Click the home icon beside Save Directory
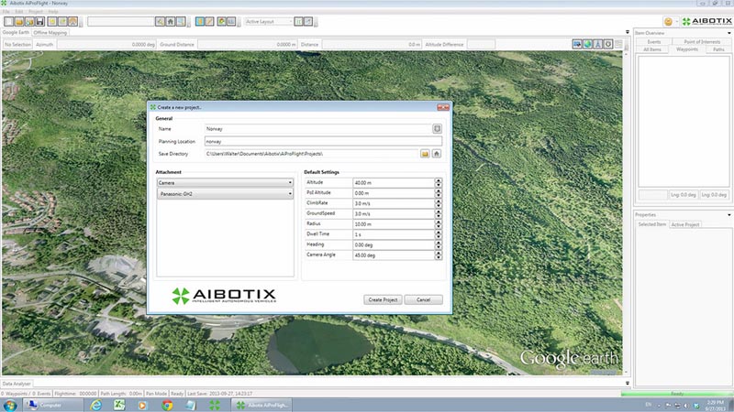734x412 pixels. pyautogui.click(x=437, y=154)
